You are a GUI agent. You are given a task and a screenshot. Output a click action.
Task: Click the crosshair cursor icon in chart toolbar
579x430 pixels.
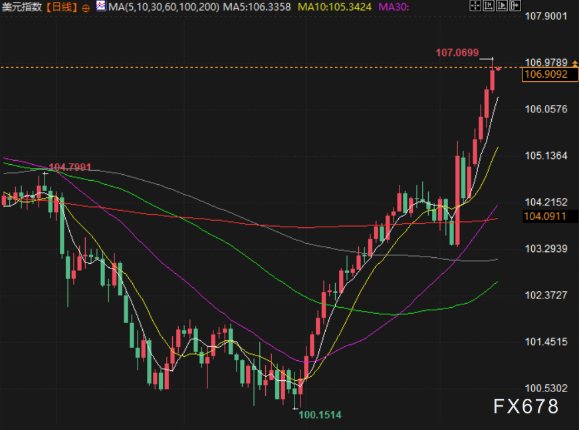[x=475, y=6]
